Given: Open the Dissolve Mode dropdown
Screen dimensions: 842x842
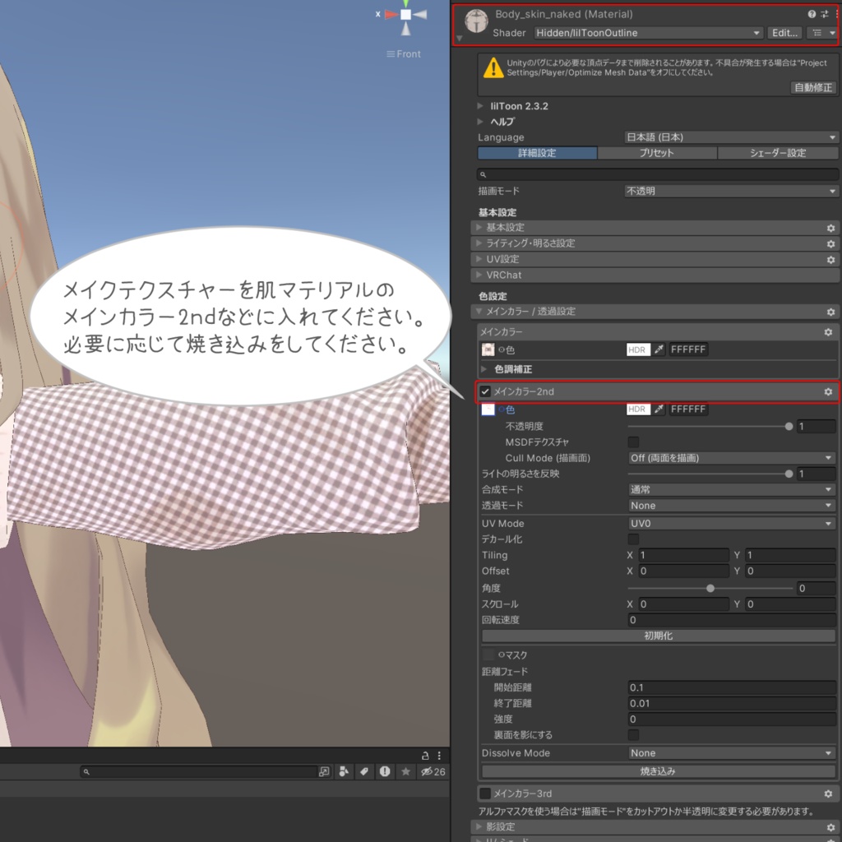Looking at the screenshot, I should 731,753.
